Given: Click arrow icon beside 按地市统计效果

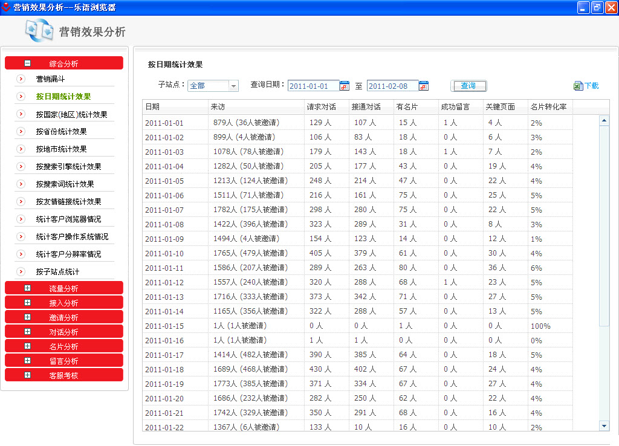Looking at the screenshot, I should 21,149.
